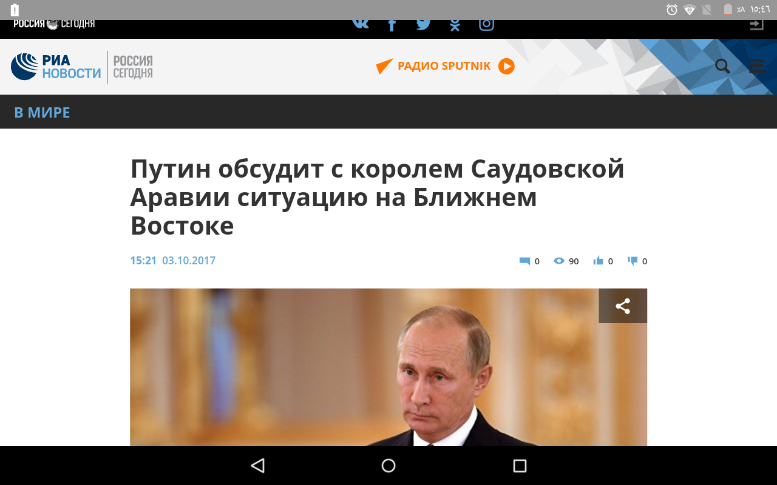This screenshot has height=485, width=777.
Task: Open the Twitter bird icon
Action: (x=423, y=24)
